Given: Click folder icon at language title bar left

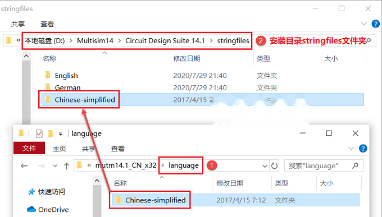Looking at the screenshot, I should tap(21, 133).
